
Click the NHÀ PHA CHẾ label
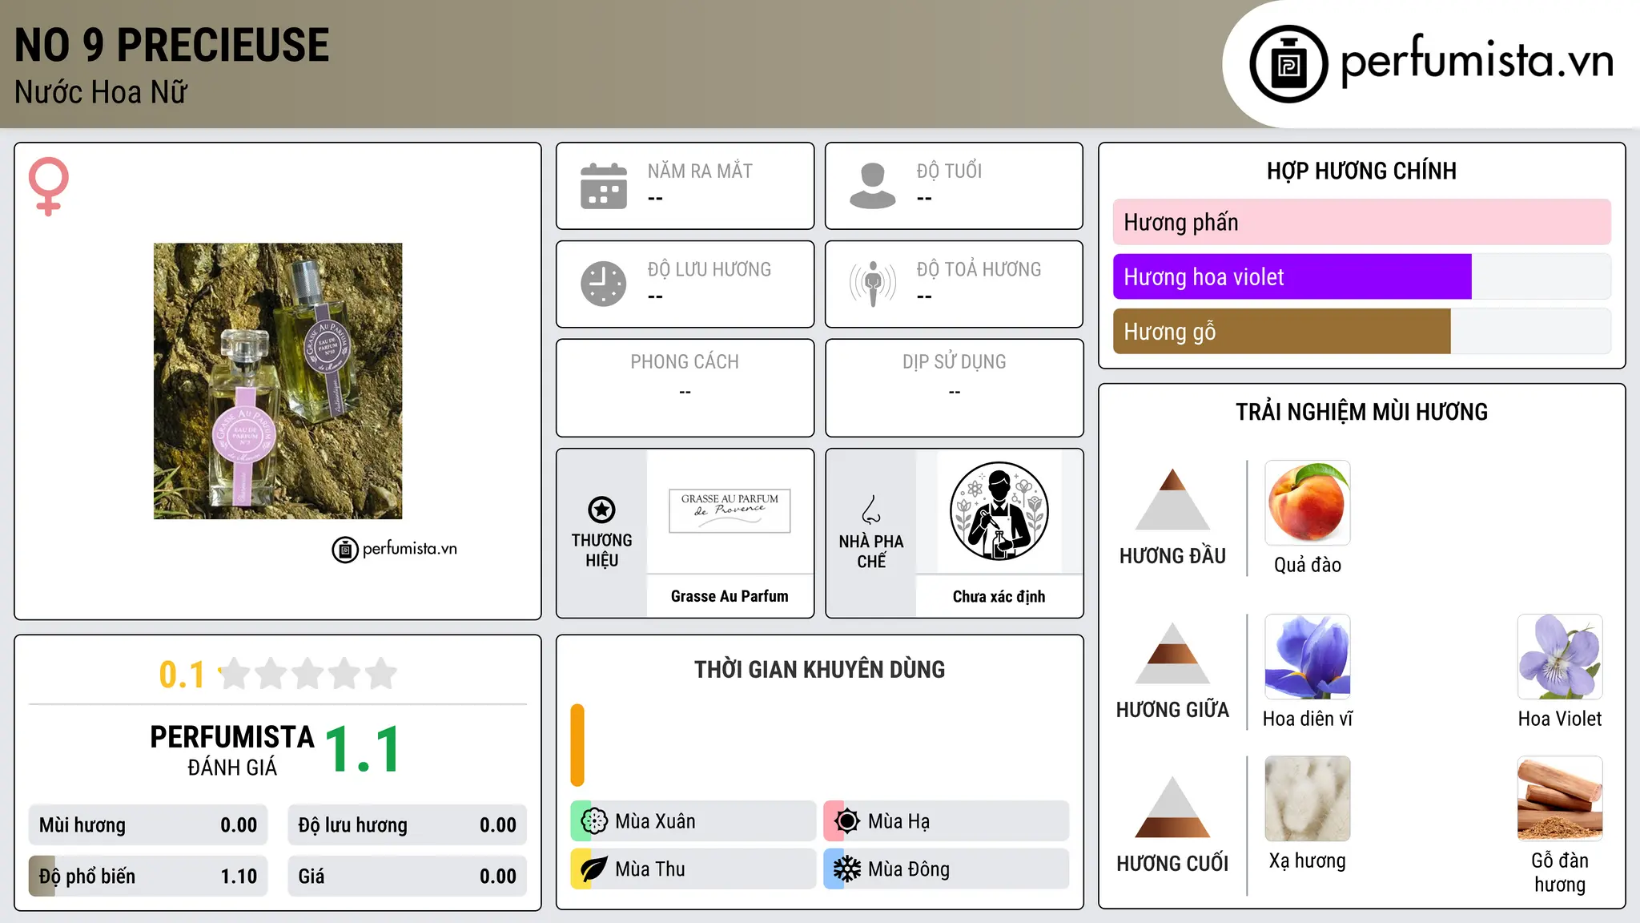click(x=871, y=551)
